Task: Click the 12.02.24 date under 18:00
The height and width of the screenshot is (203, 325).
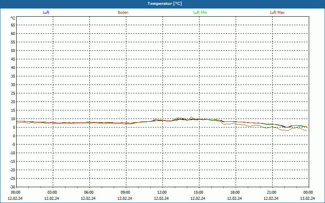Action: [234, 198]
